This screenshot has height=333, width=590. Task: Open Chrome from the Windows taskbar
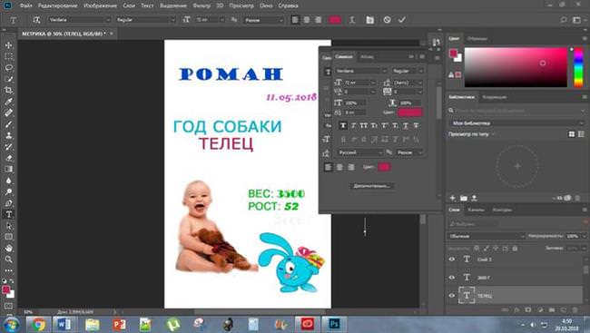(38, 324)
